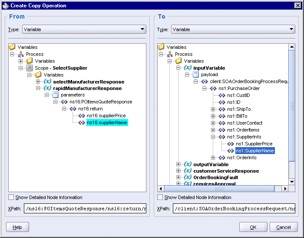This screenshot has width=304, height=238.
Task: Enable Show Detailed Node Information in To panel
Action: click(160, 197)
